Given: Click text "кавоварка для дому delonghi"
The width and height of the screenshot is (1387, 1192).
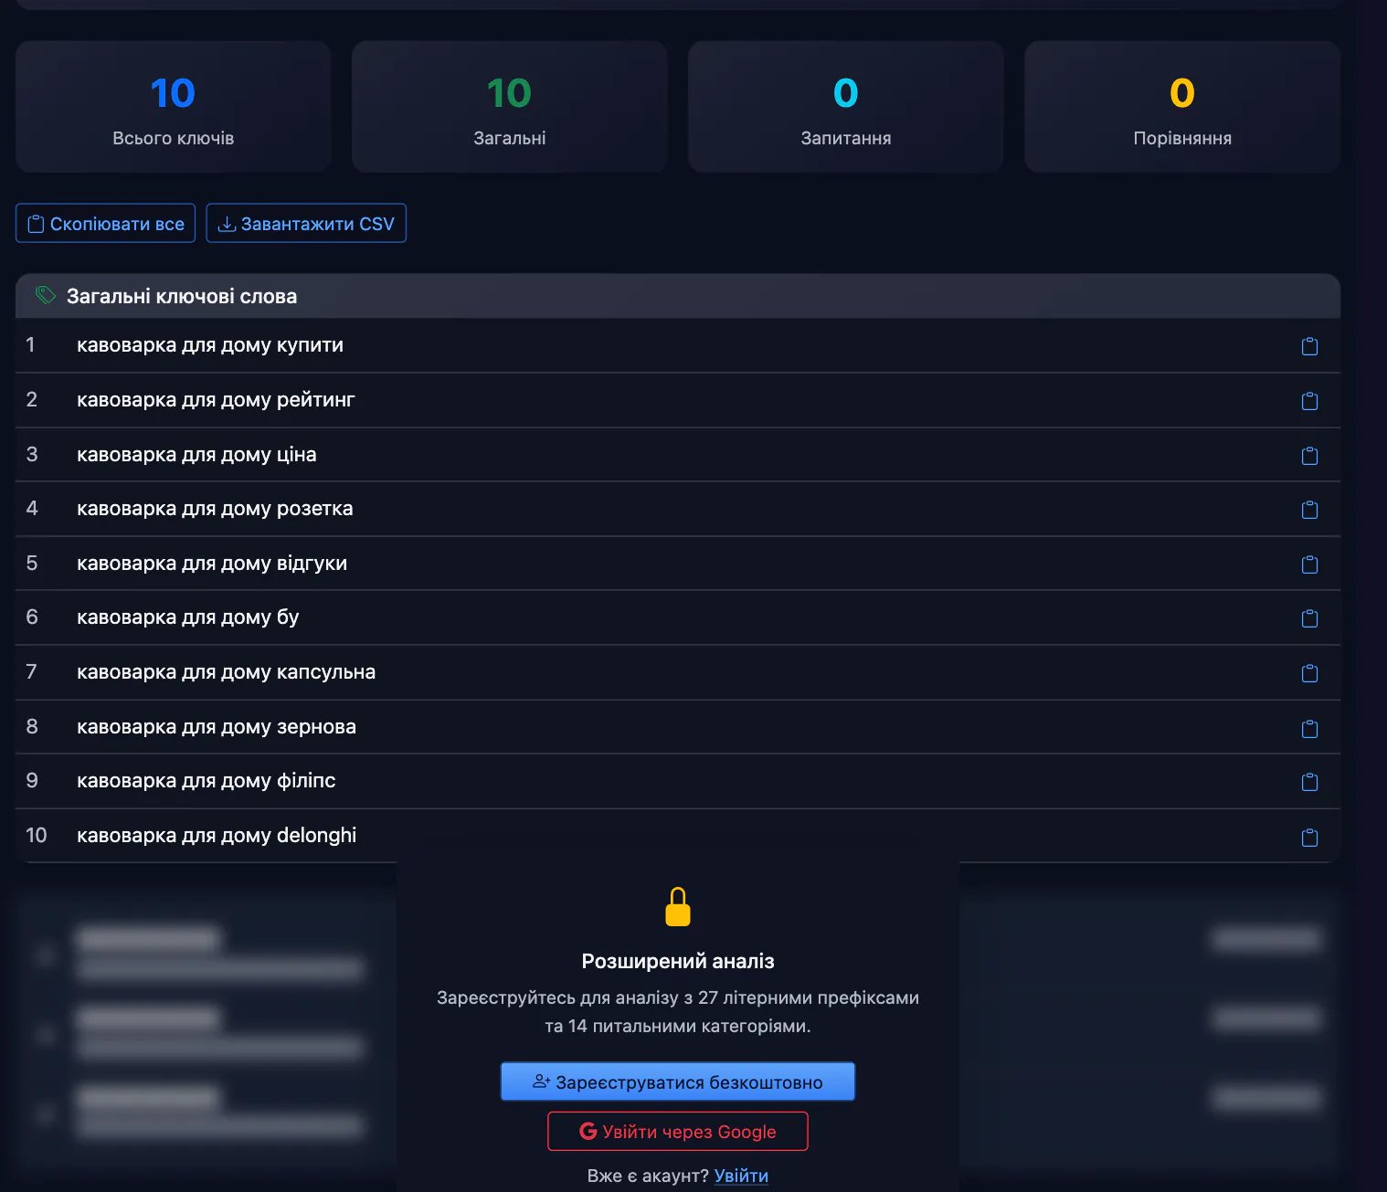Looking at the screenshot, I should point(217,836).
